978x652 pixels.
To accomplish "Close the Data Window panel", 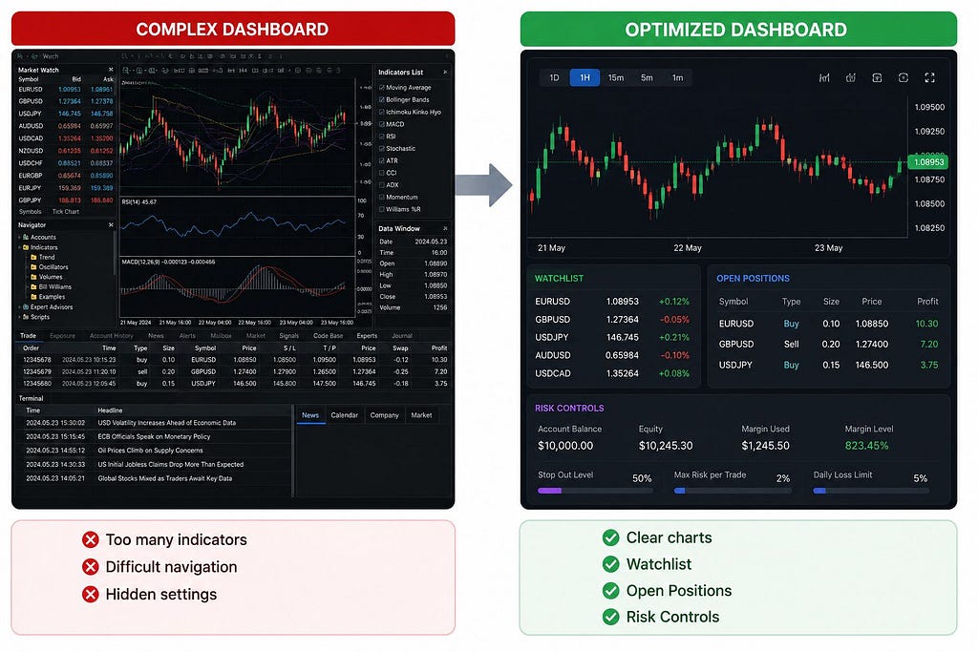I will [445, 229].
